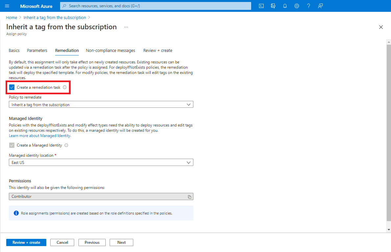Screen dimensions: 391x252
Task: Open the Directories and subscriptions filter icon
Action: [273, 6]
